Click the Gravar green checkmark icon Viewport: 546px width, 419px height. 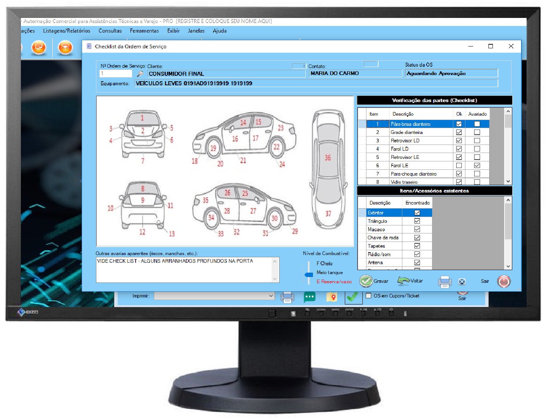coord(365,281)
